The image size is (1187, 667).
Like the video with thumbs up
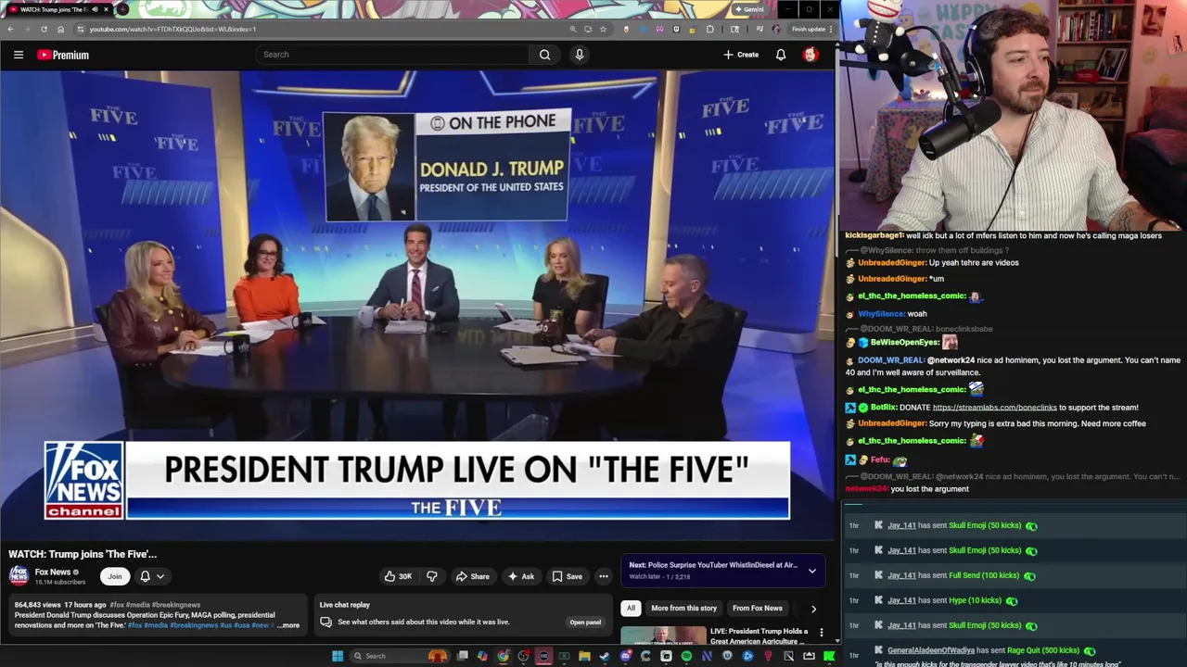click(x=398, y=576)
